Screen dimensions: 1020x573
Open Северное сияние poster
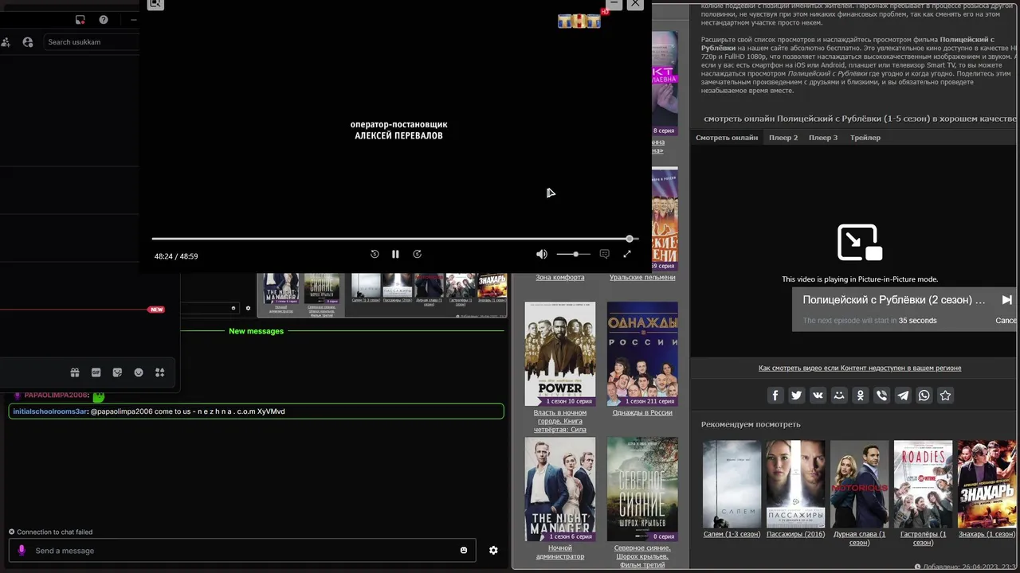(x=642, y=489)
